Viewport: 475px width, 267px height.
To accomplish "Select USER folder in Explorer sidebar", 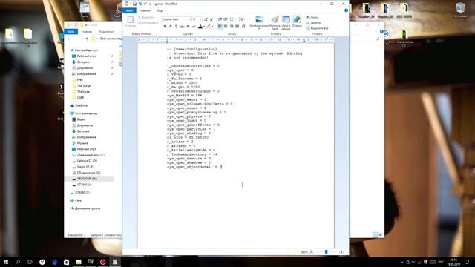I will [x=80, y=97].
